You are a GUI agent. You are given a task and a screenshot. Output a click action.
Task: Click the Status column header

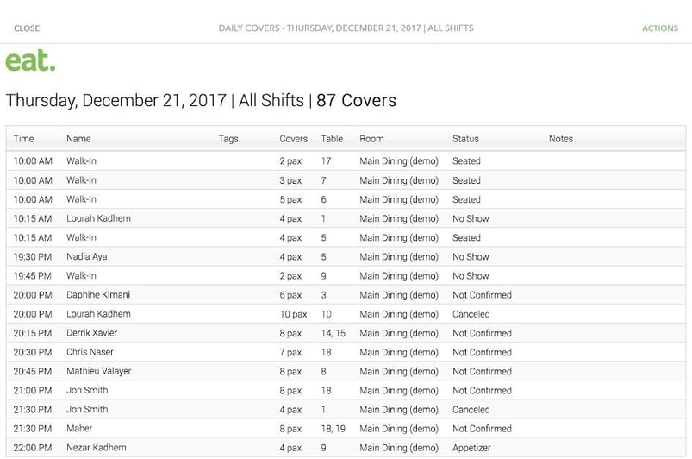(465, 139)
